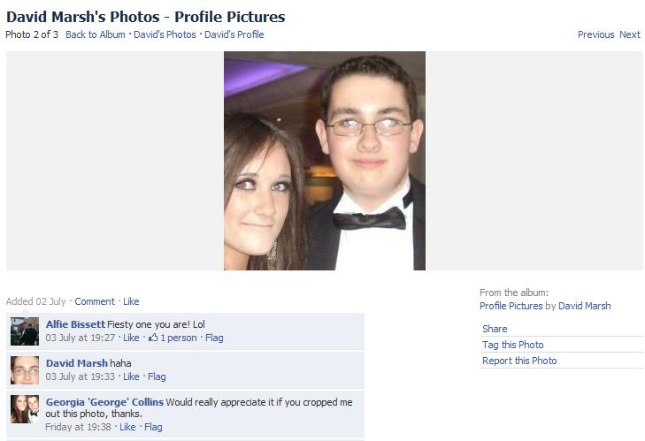The height and width of the screenshot is (441, 645).
Task: Click Back to Album link
Action: click(96, 34)
